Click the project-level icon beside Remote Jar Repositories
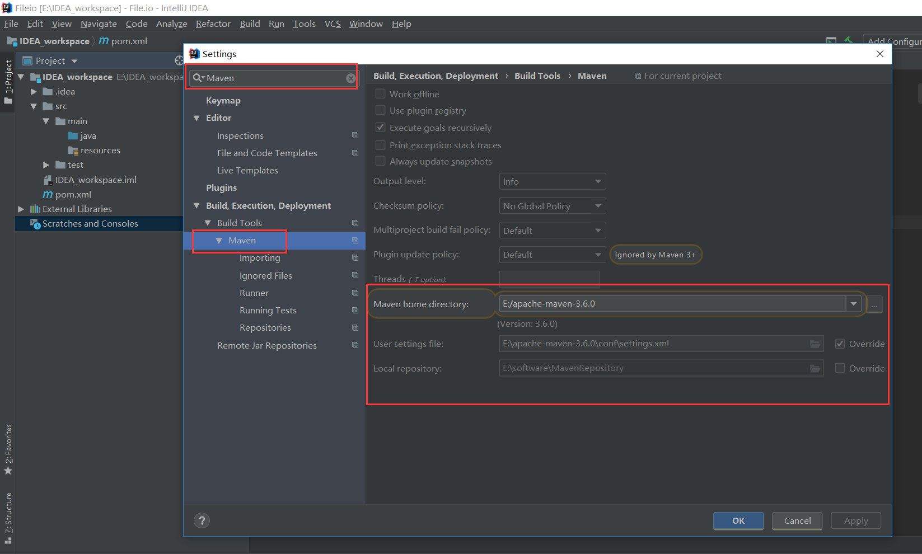The width and height of the screenshot is (922, 554). point(355,345)
